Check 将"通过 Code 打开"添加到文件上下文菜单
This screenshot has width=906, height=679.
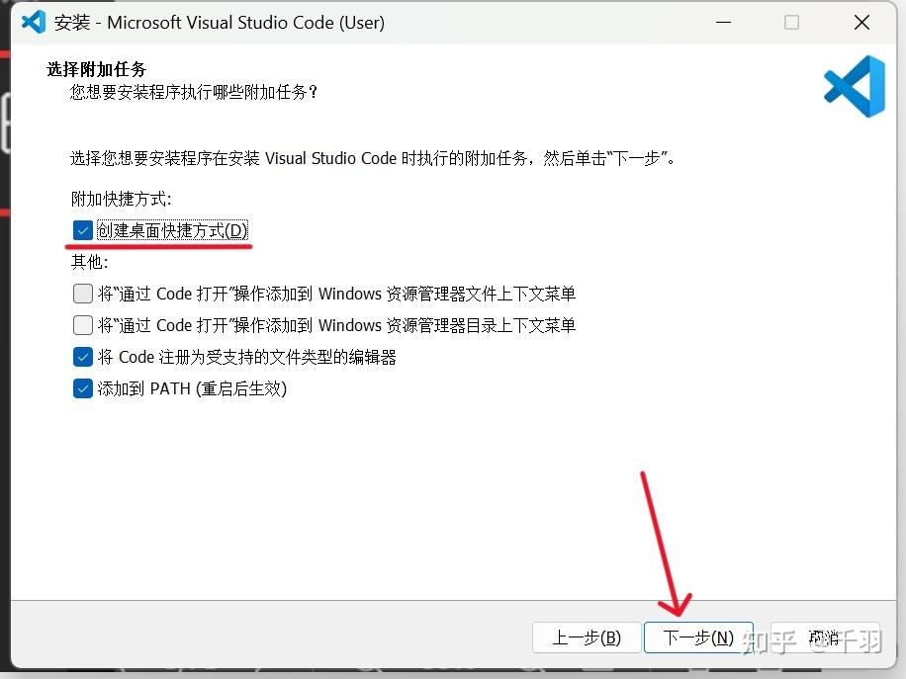tap(83, 294)
